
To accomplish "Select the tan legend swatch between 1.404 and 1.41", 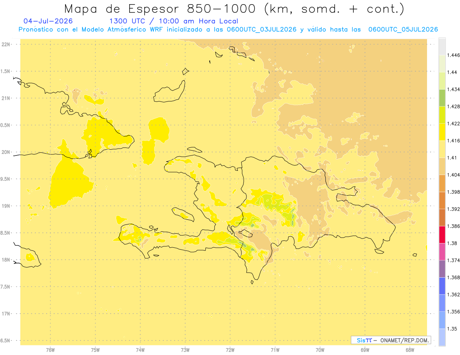I will pyautogui.click(x=442, y=166).
